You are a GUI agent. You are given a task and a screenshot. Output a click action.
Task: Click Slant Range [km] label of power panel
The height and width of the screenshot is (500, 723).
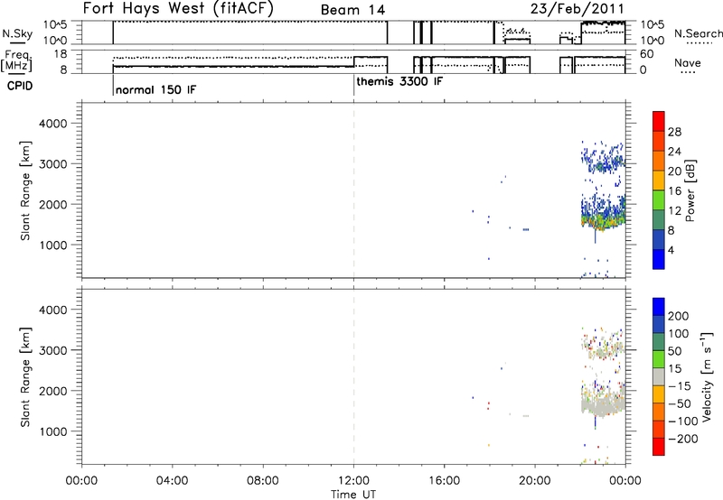click(x=25, y=190)
